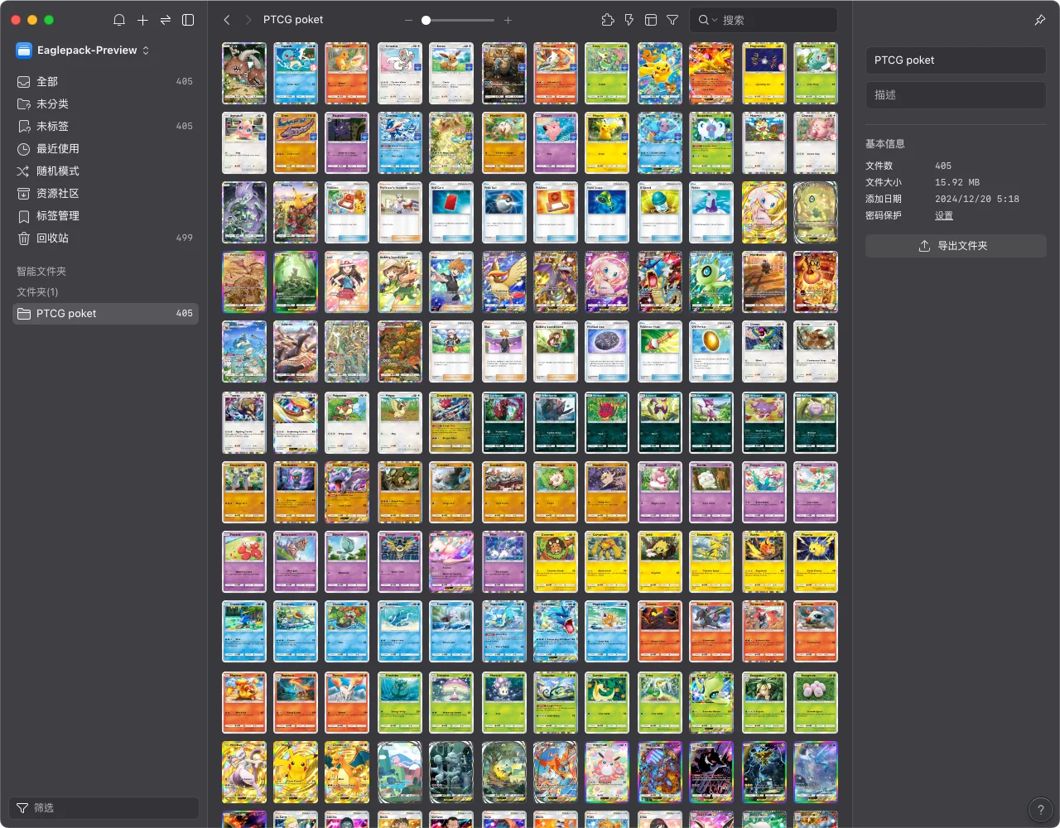Open 随机模式 shuffle mode
1060x828 pixels.
pos(105,171)
